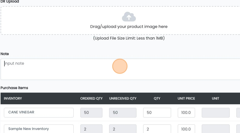Edit the unit price for Sample New Inventory
240x133 pixels.
tap(186, 129)
